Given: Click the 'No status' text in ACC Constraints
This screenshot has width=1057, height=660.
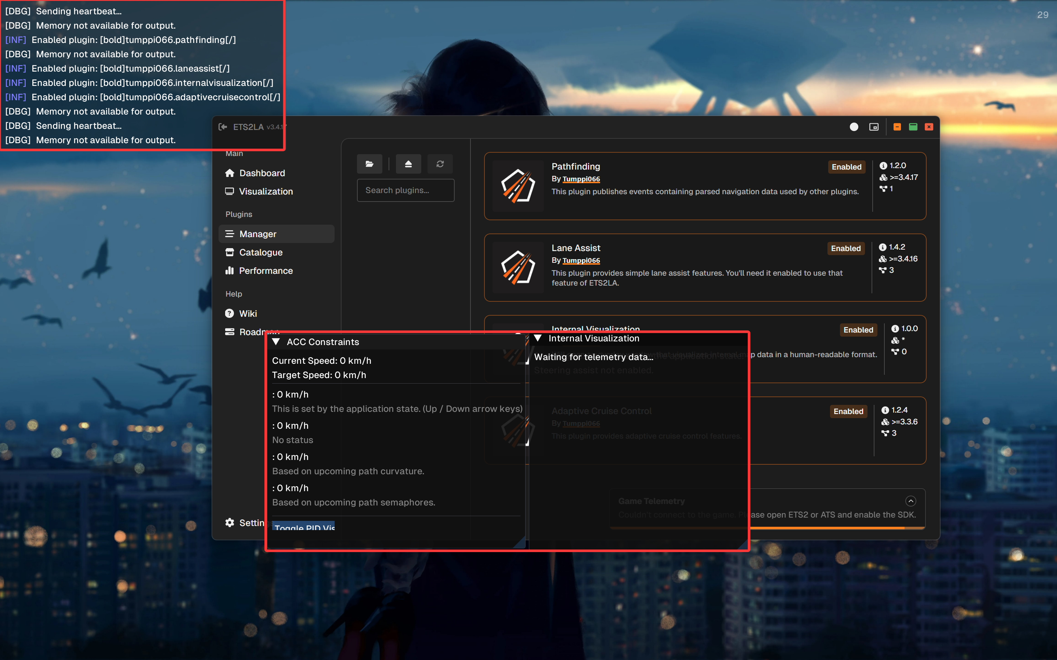Looking at the screenshot, I should coord(292,440).
